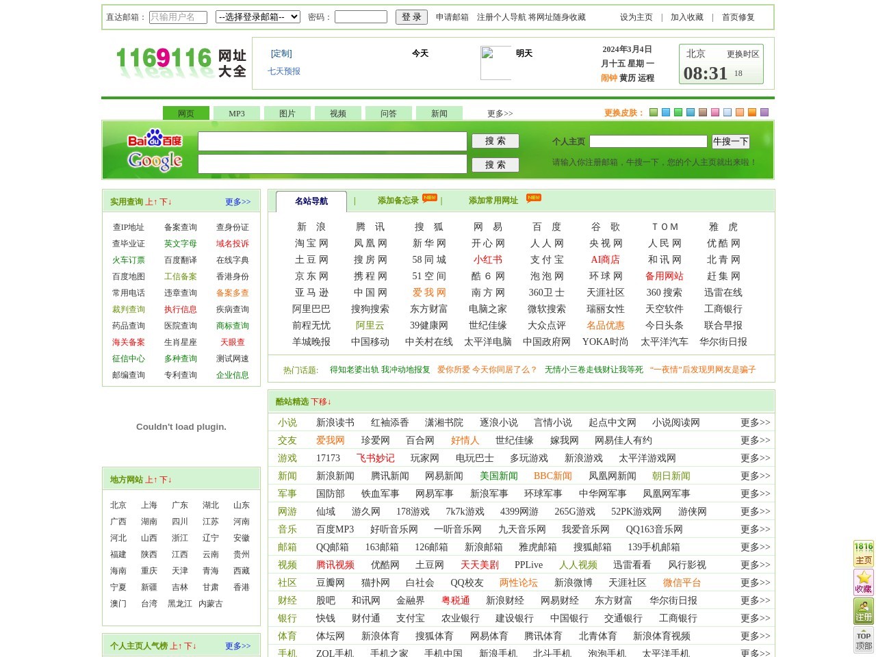876x657 pixels.
Task: Click the TOP 顶部 back-to-top icon
Action: coord(864,640)
